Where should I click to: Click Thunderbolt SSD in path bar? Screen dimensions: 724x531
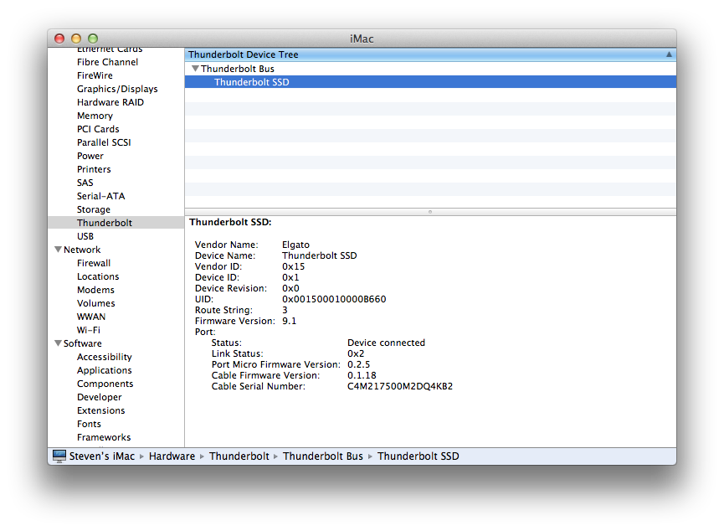point(418,456)
